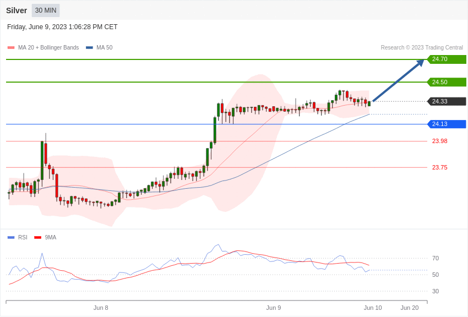Click the RSI 70 axis value

[436, 258]
